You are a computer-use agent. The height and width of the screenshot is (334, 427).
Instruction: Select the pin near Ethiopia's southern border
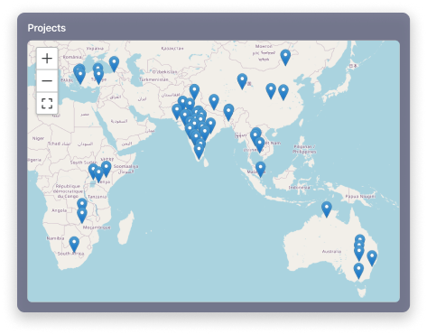(x=106, y=169)
